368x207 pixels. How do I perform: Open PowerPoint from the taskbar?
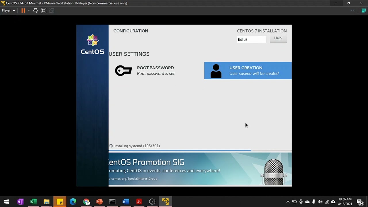pos(99,202)
